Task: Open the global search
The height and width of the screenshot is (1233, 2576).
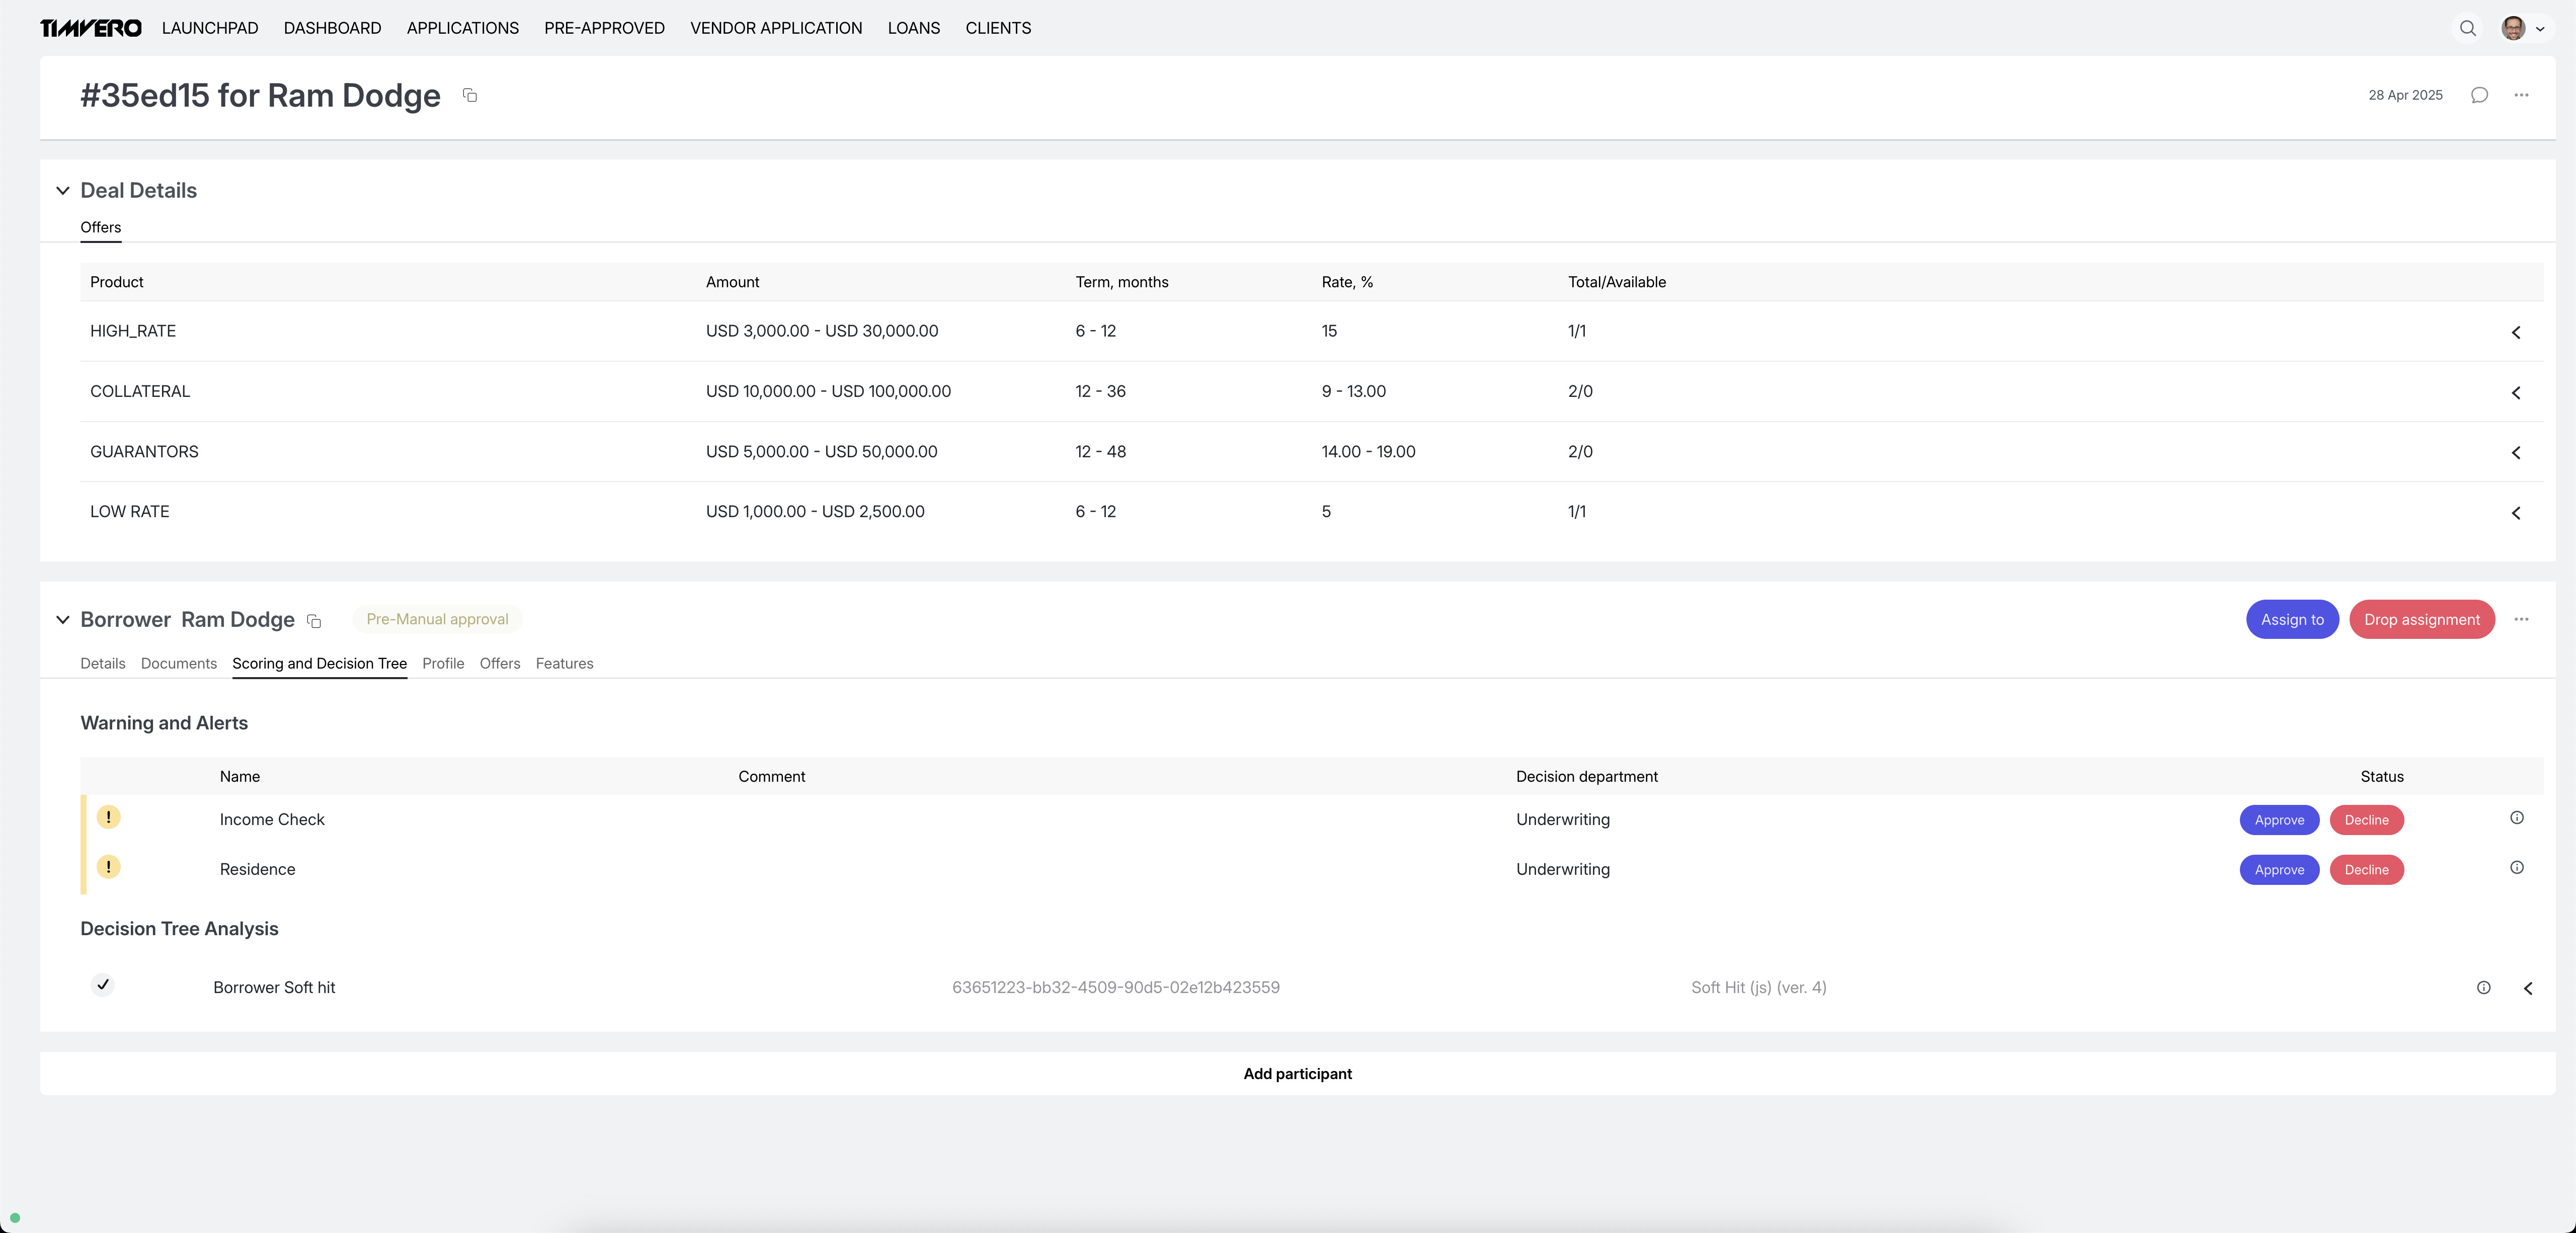Action: pyautogui.click(x=2467, y=28)
